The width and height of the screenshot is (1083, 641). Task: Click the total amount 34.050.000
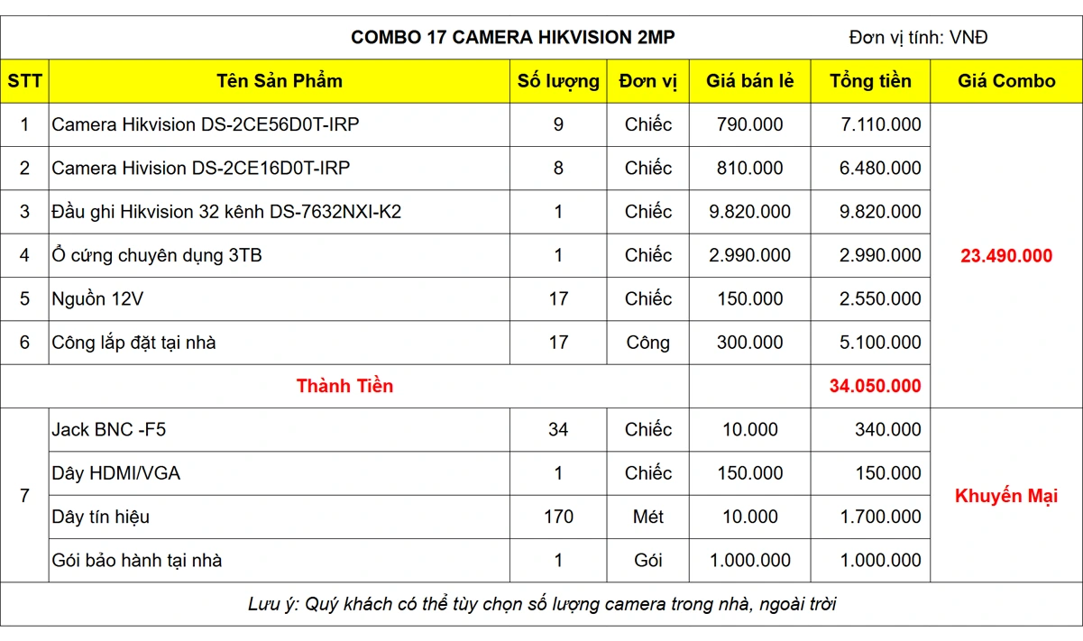[x=875, y=386]
